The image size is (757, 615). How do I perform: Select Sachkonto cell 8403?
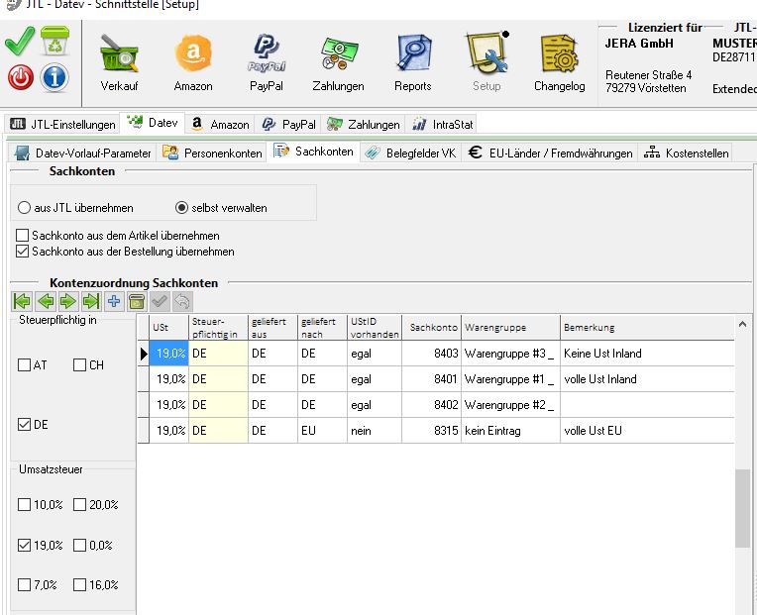tap(432, 354)
